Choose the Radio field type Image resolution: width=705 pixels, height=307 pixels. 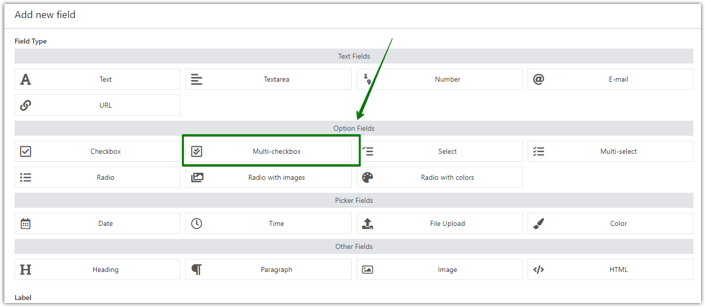tap(97, 177)
